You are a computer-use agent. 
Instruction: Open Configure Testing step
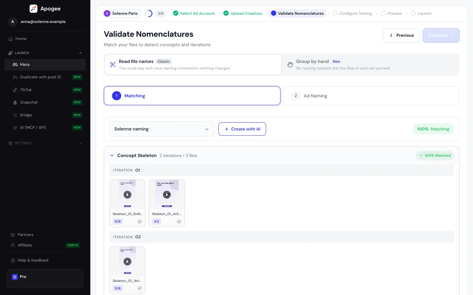point(352,13)
